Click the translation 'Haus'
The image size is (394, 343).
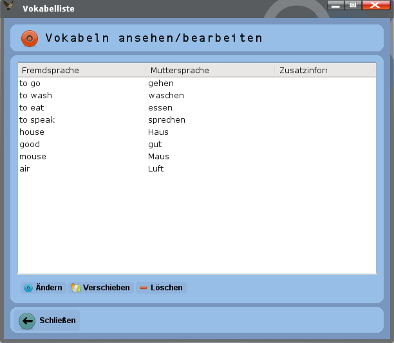coord(158,132)
